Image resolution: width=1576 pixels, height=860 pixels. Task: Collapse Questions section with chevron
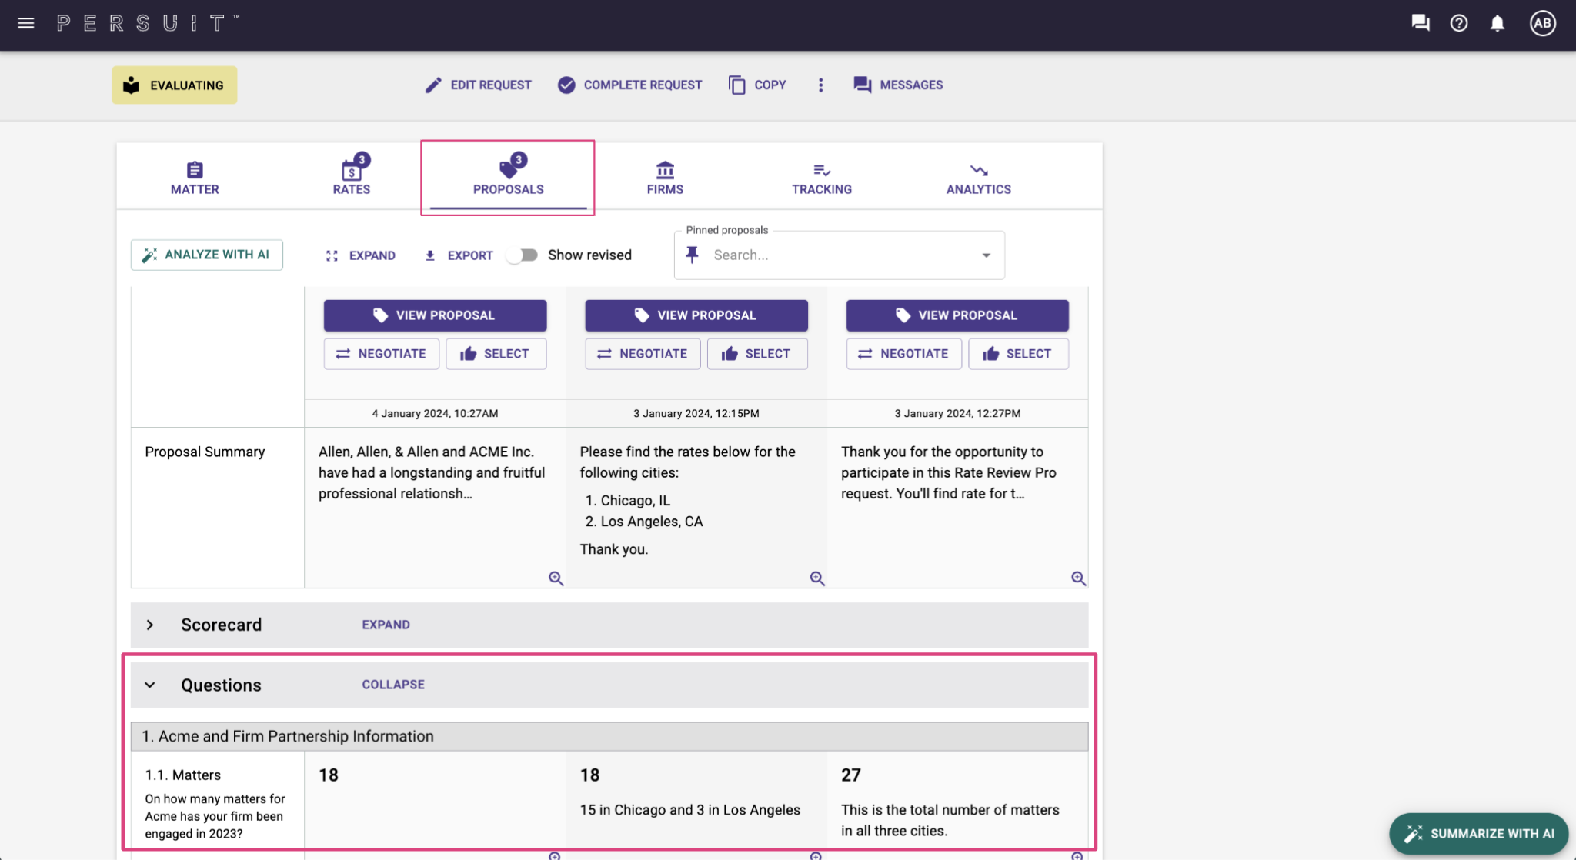[x=150, y=685]
